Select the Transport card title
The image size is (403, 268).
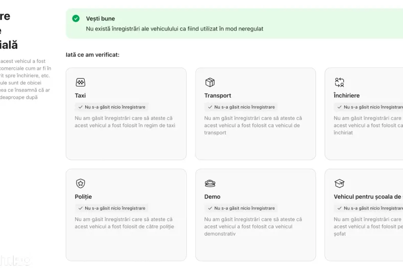point(218,96)
